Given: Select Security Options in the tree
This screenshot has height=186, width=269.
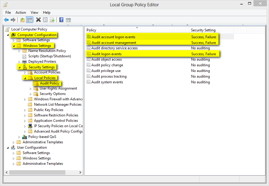Looking at the screenshot, I should (x=53, y=94).
